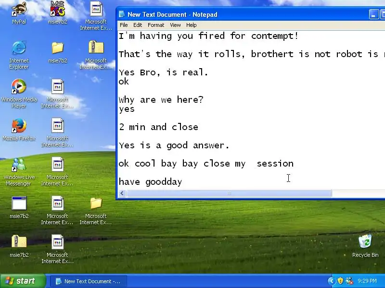385x288 pixels.
Task: Select the msie7b2 blank window program icon
Action: click(19, 207)
